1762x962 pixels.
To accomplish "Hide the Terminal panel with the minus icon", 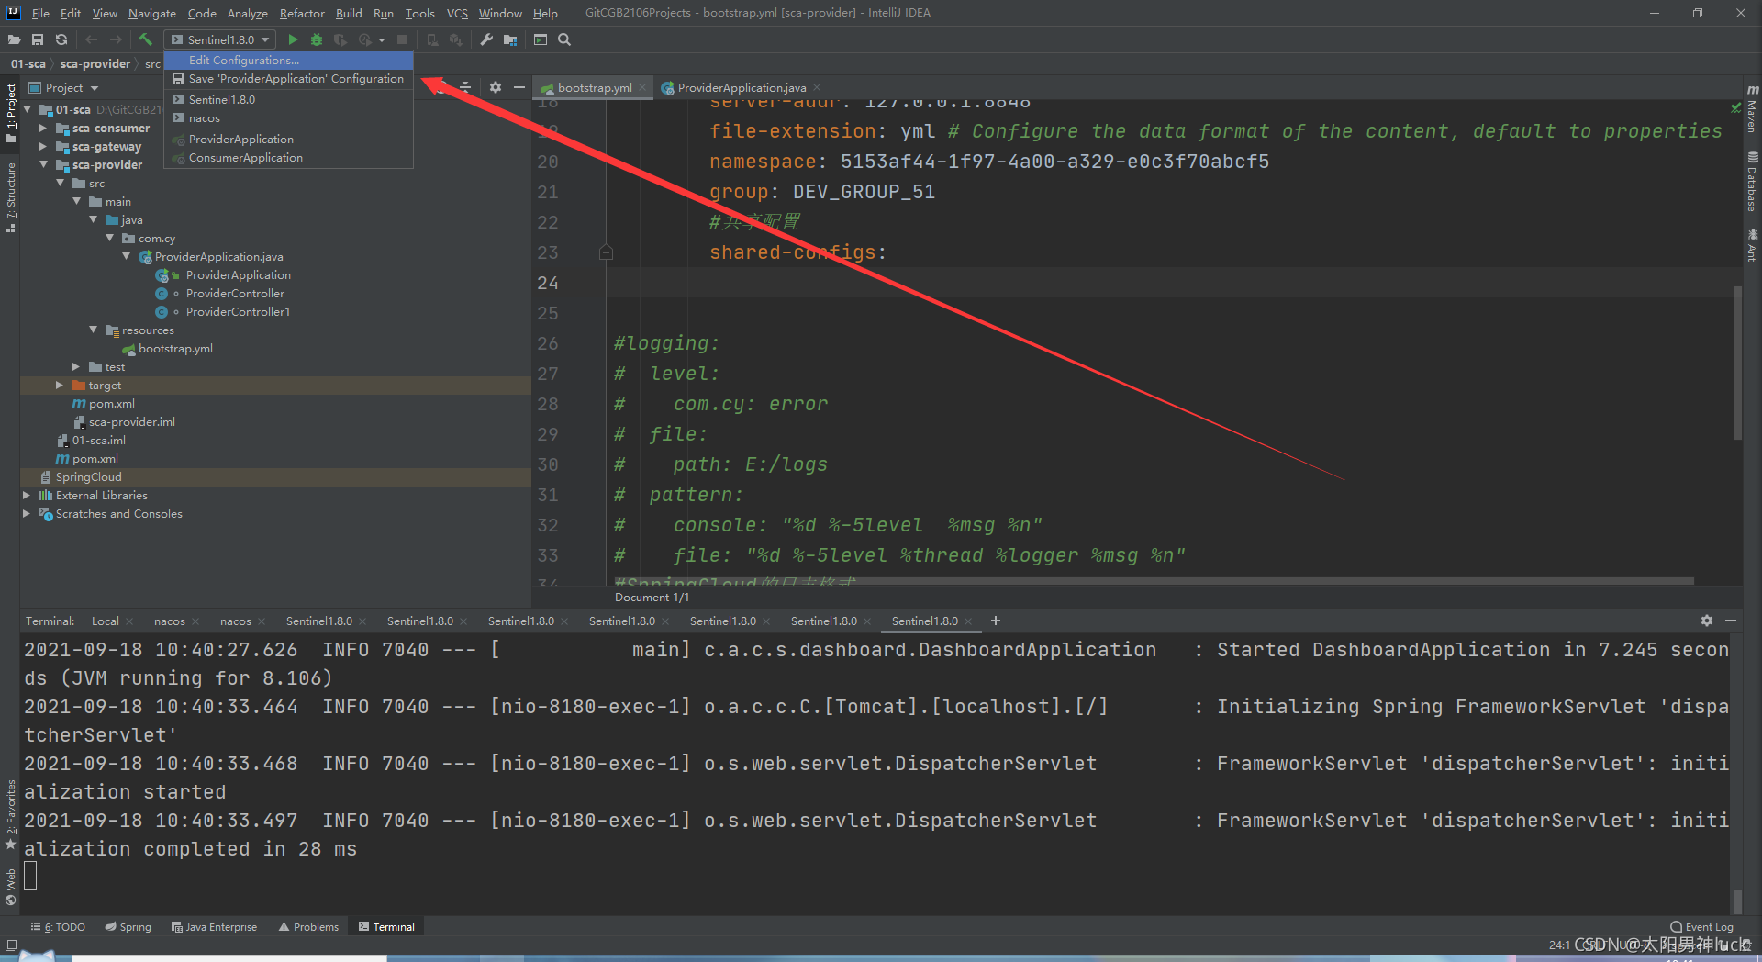I will point(1731,621).
